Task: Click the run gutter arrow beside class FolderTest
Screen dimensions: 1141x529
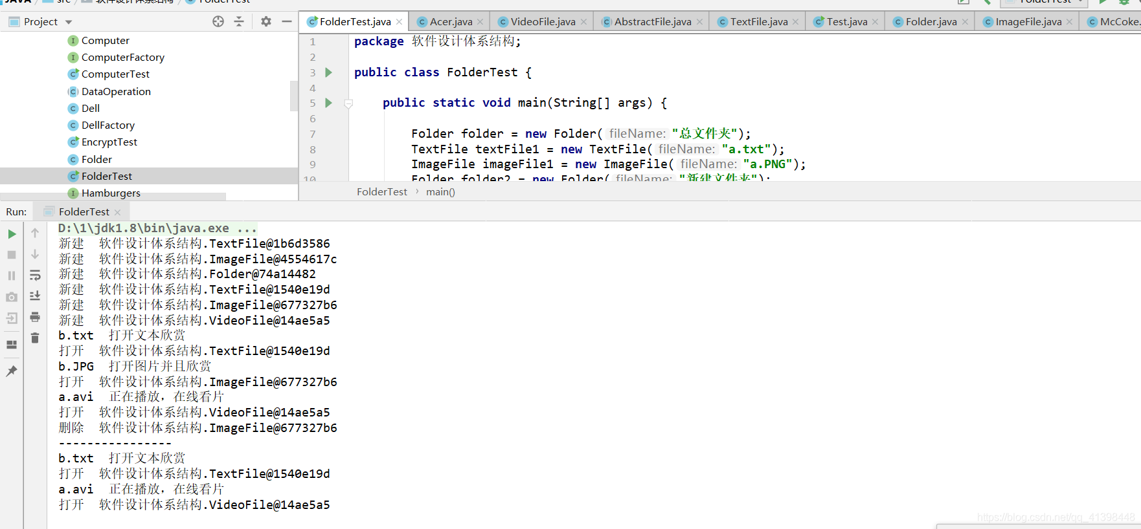Action: tap(328, 72)
